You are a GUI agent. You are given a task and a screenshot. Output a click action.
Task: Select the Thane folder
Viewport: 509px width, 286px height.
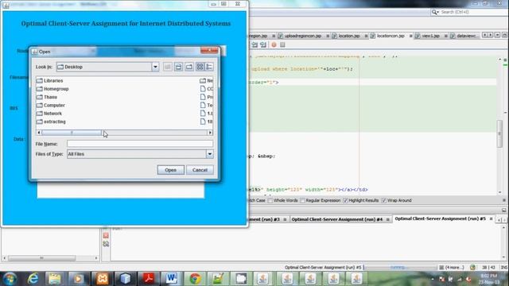tap(47, 97)
